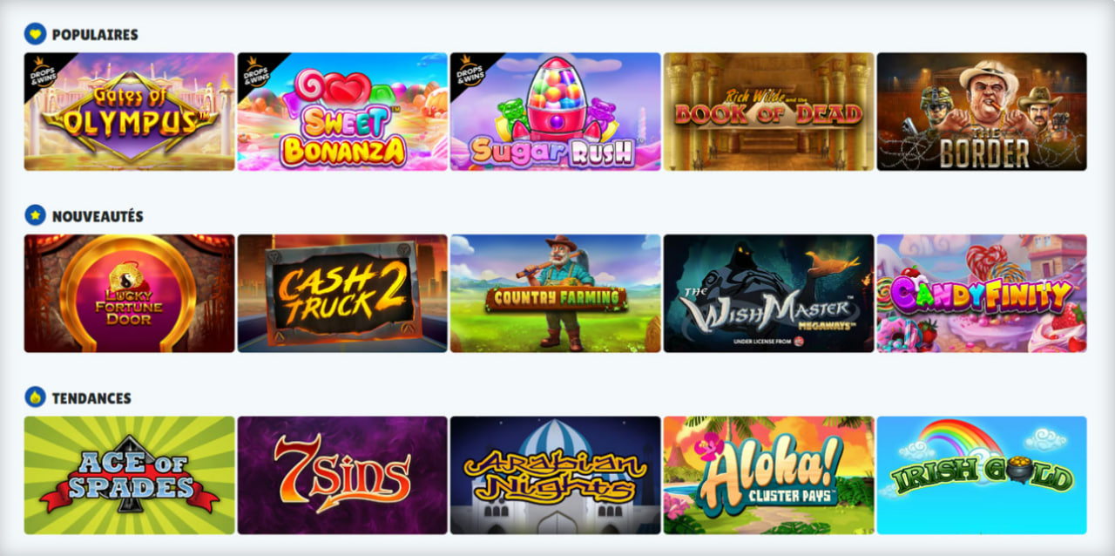Open Aloha! Cluster Pays
Viewport: 1115px width, 556px height.
(x=769, y=475)
